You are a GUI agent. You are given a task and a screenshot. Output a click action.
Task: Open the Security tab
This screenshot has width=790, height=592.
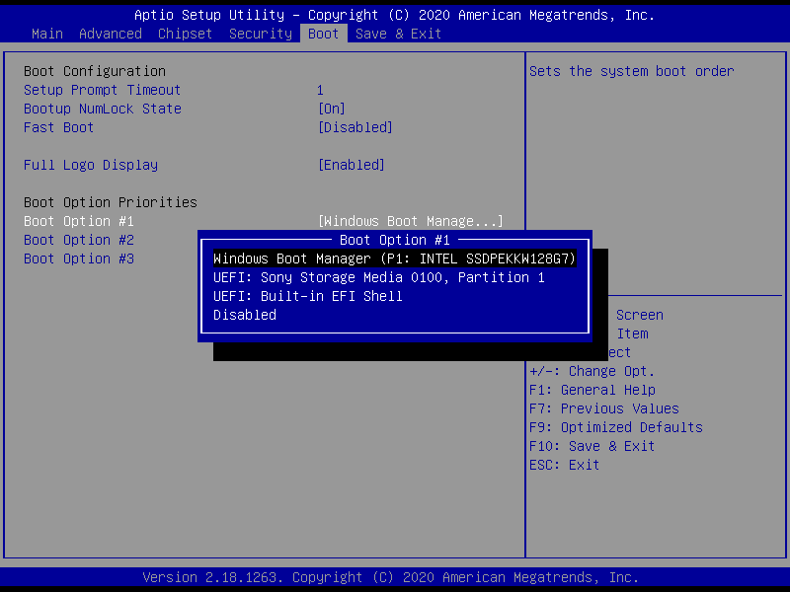261,34
